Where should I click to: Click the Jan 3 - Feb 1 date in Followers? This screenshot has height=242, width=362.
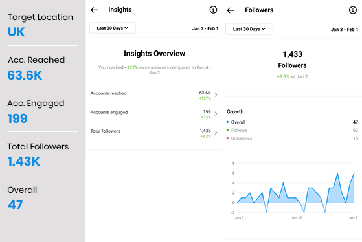coord(345,30)
